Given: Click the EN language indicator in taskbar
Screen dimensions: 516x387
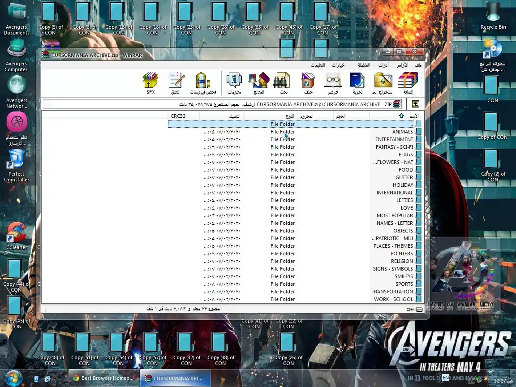Looking at the screenshot, I should coord(446,378).
